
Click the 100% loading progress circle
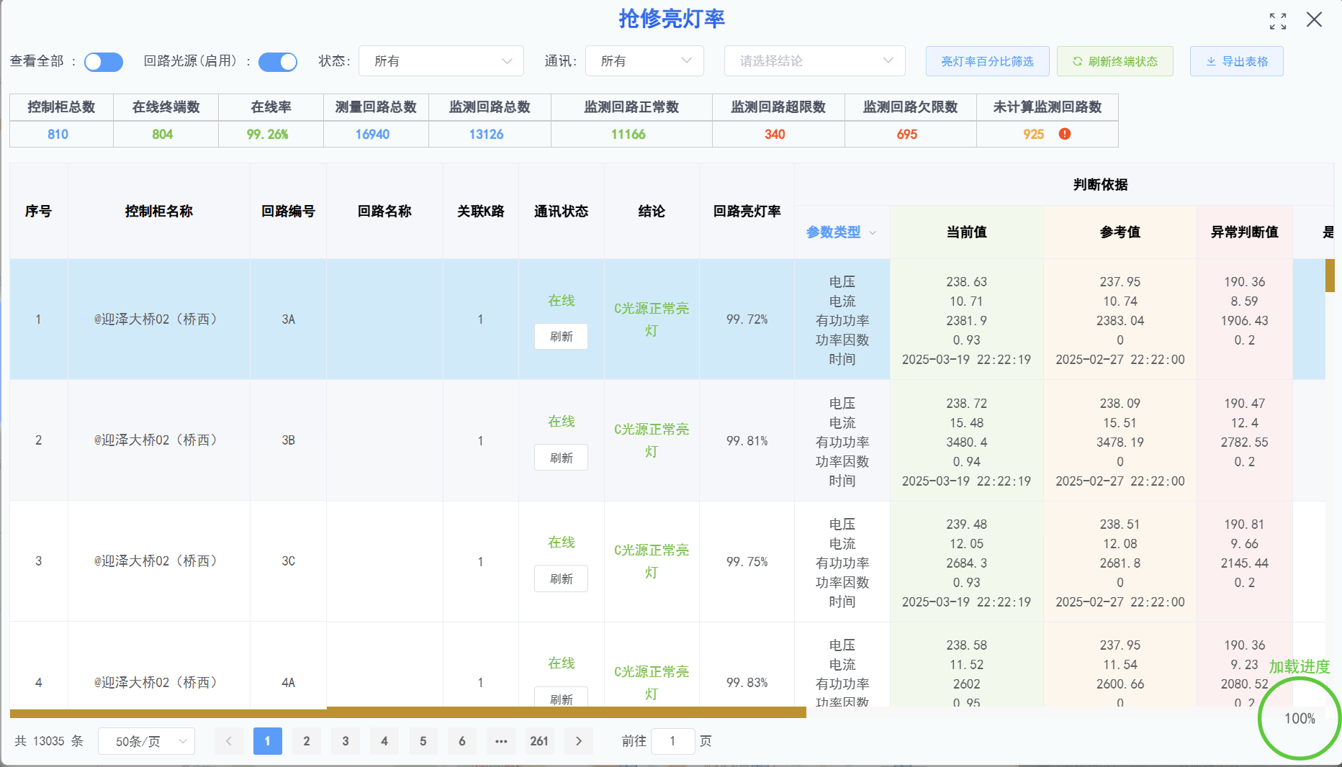click(x=1300, y=718)
